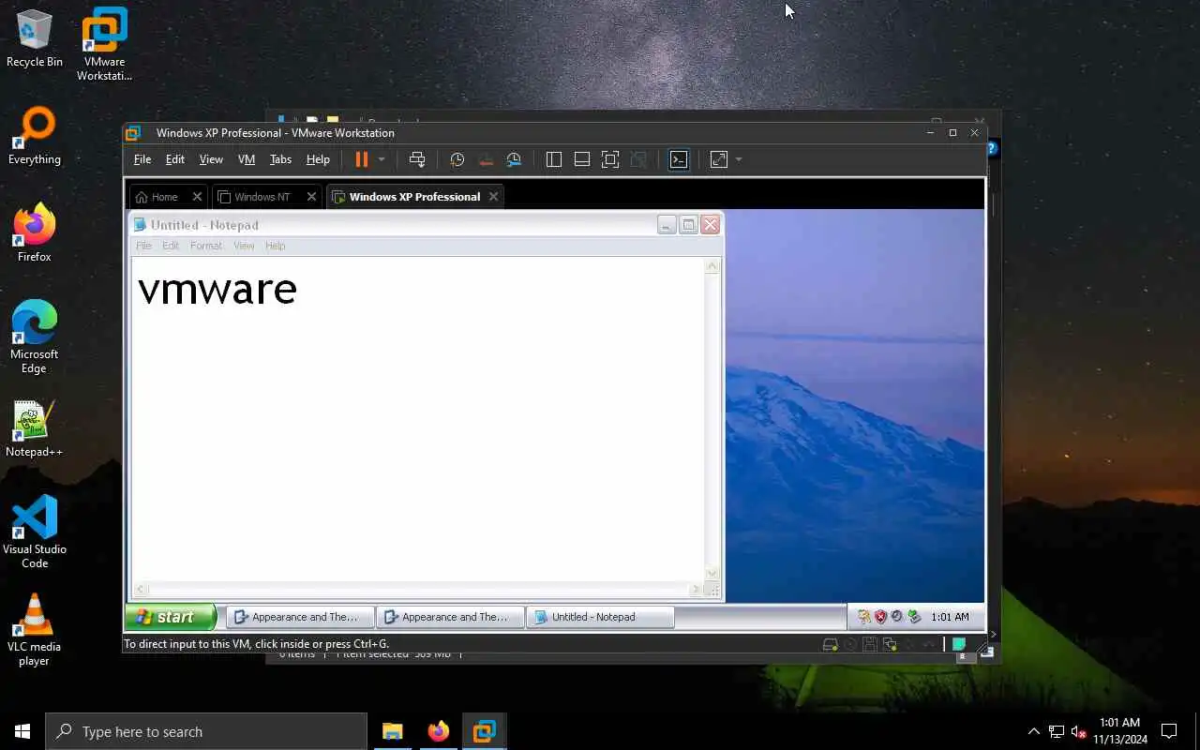Click the stretch guest display icon
1200x750 pixels.
coord(719,159)
